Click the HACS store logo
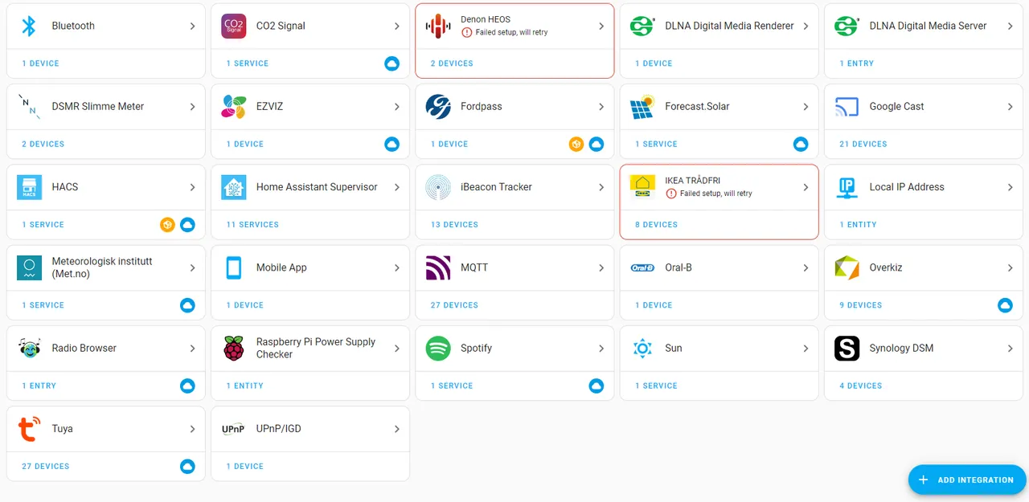 click(29, 187)
